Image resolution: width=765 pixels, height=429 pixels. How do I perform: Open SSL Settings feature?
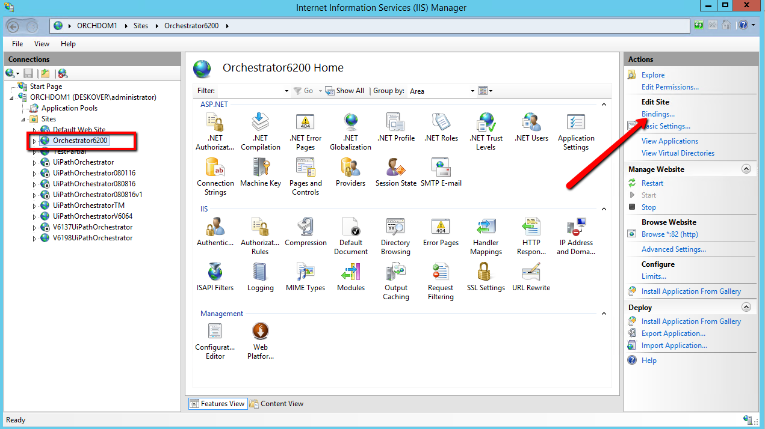coord(486,277)
